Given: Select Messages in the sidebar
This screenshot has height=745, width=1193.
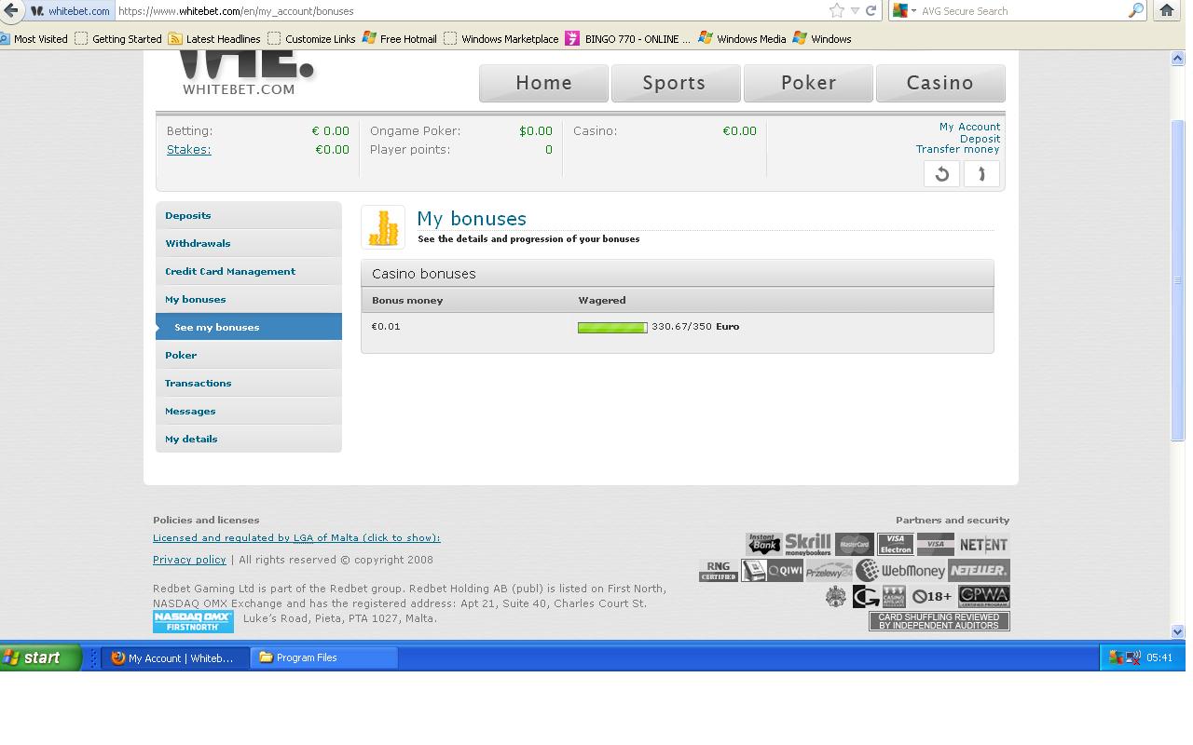Looking at the screenshot, I should (x=249, y=411).
